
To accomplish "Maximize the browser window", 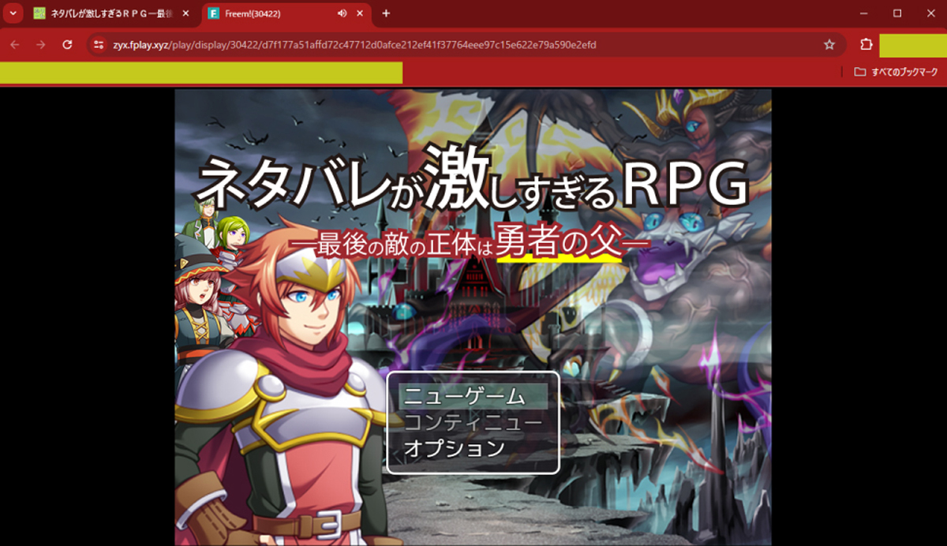I will [897, 13].
